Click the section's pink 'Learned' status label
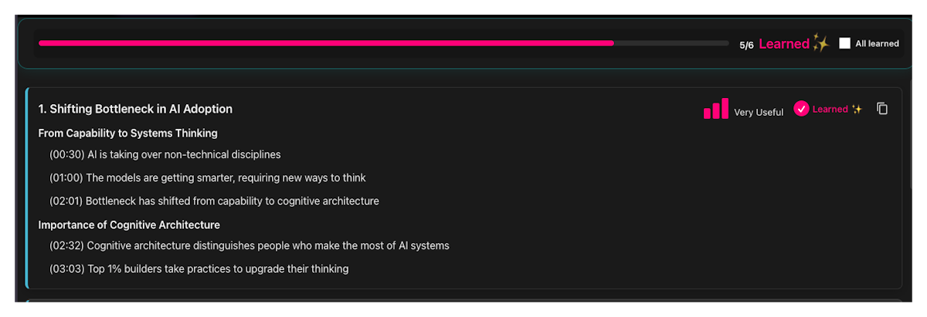Viewport: 927px width, 317px height. [830, 110]
